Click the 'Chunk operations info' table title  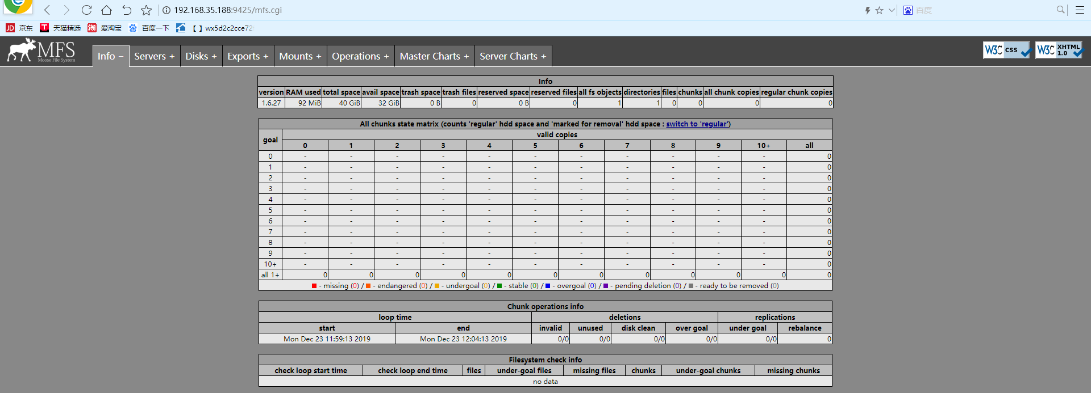pos(545,307)
